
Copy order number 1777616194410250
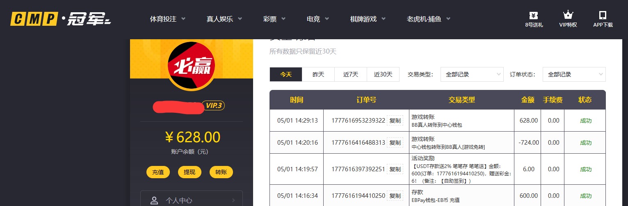395,196
